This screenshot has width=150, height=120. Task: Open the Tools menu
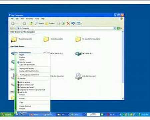(37, 19)
